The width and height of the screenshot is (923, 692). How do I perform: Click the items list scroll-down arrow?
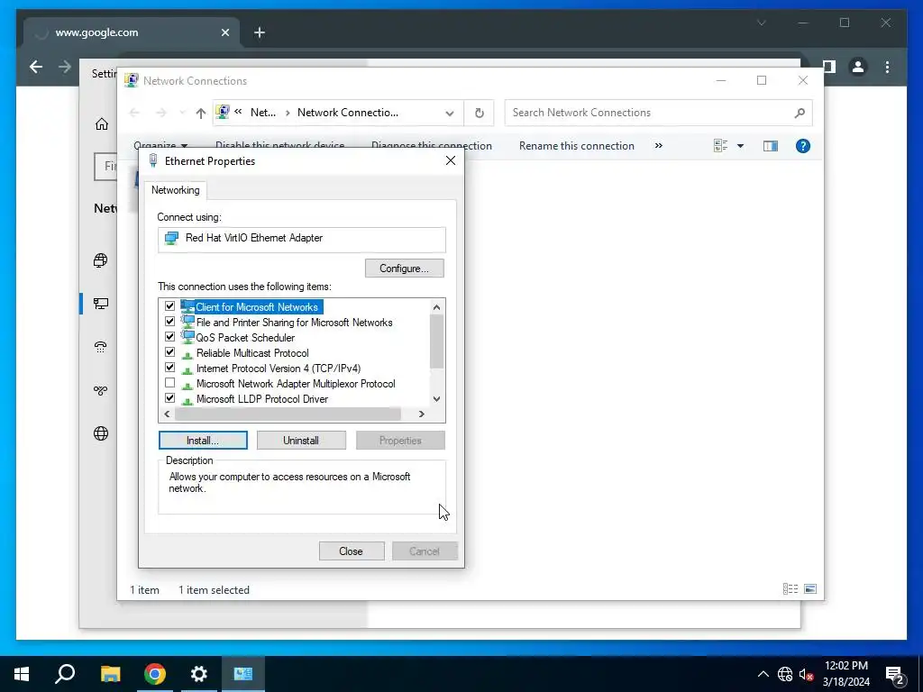(x=437, y=399)
